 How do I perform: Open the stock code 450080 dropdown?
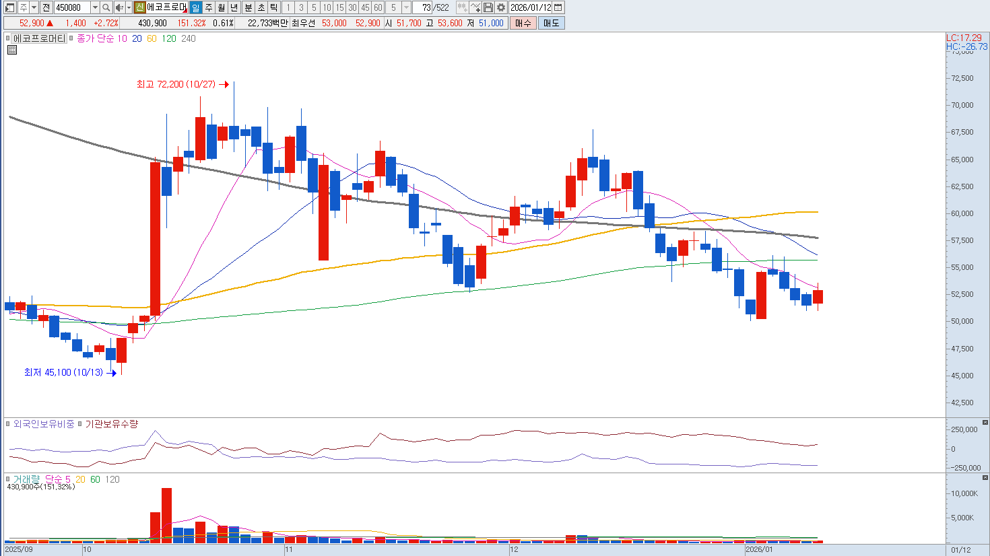coord(94,7)
